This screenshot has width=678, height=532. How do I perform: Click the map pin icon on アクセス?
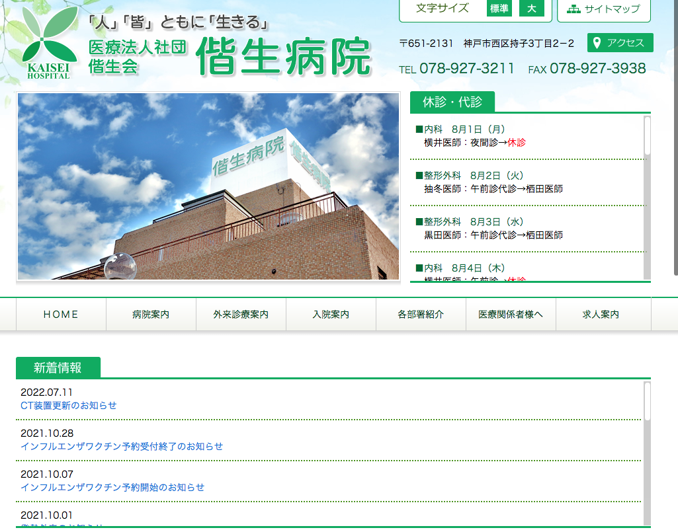pos(597,43)
